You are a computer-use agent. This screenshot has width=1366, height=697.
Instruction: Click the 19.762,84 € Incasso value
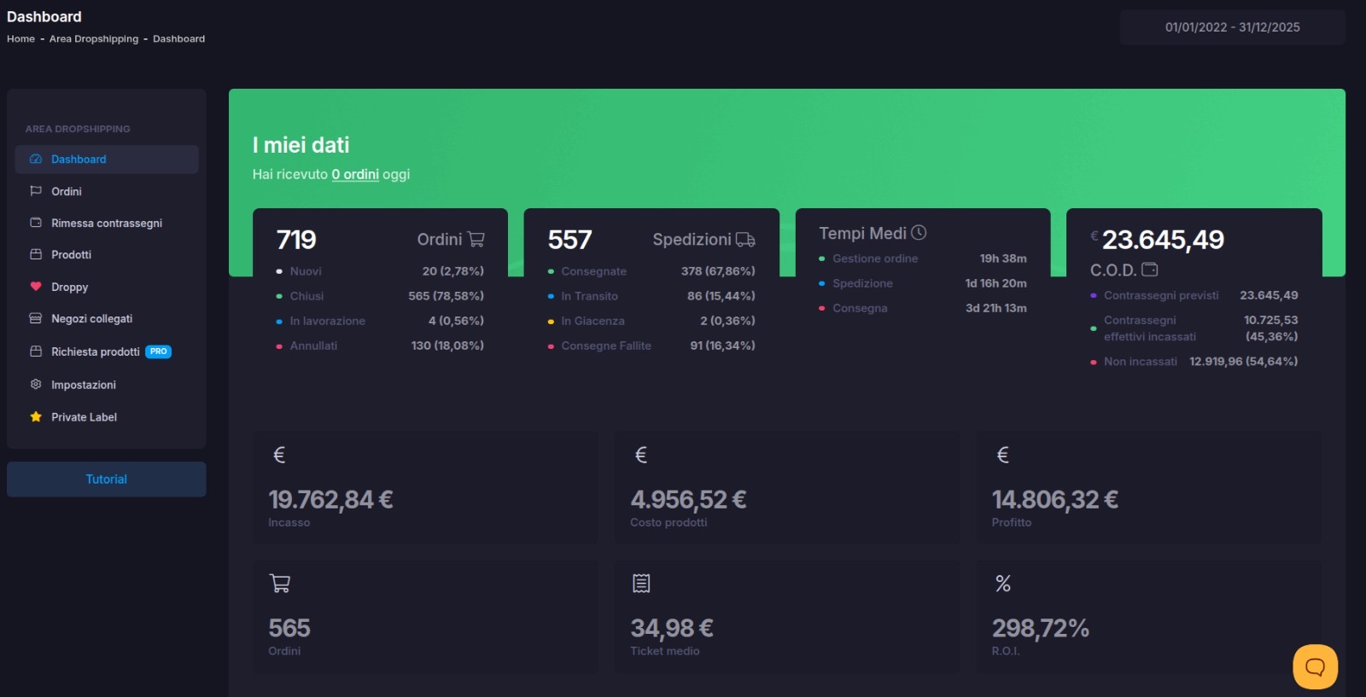330,499
